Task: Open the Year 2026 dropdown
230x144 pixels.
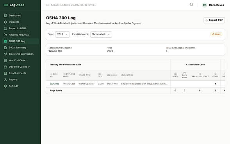Action: (62, 34)
